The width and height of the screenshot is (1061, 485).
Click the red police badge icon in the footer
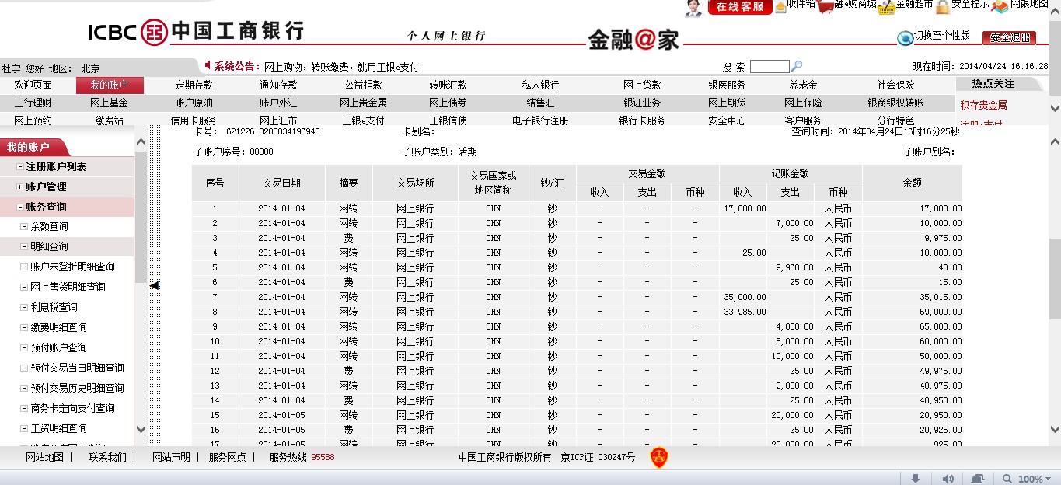(x=659, y=457)
